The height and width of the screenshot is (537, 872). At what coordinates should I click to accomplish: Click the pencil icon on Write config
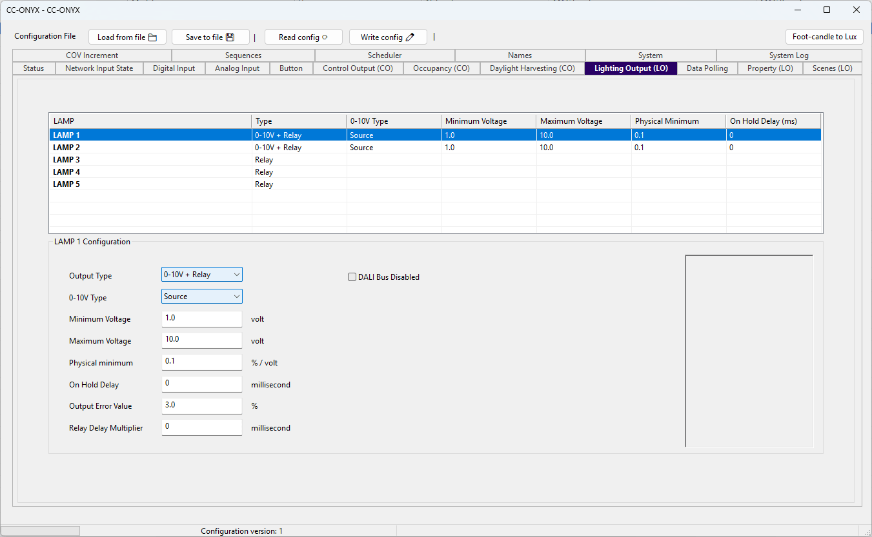[x=410, y=37]
